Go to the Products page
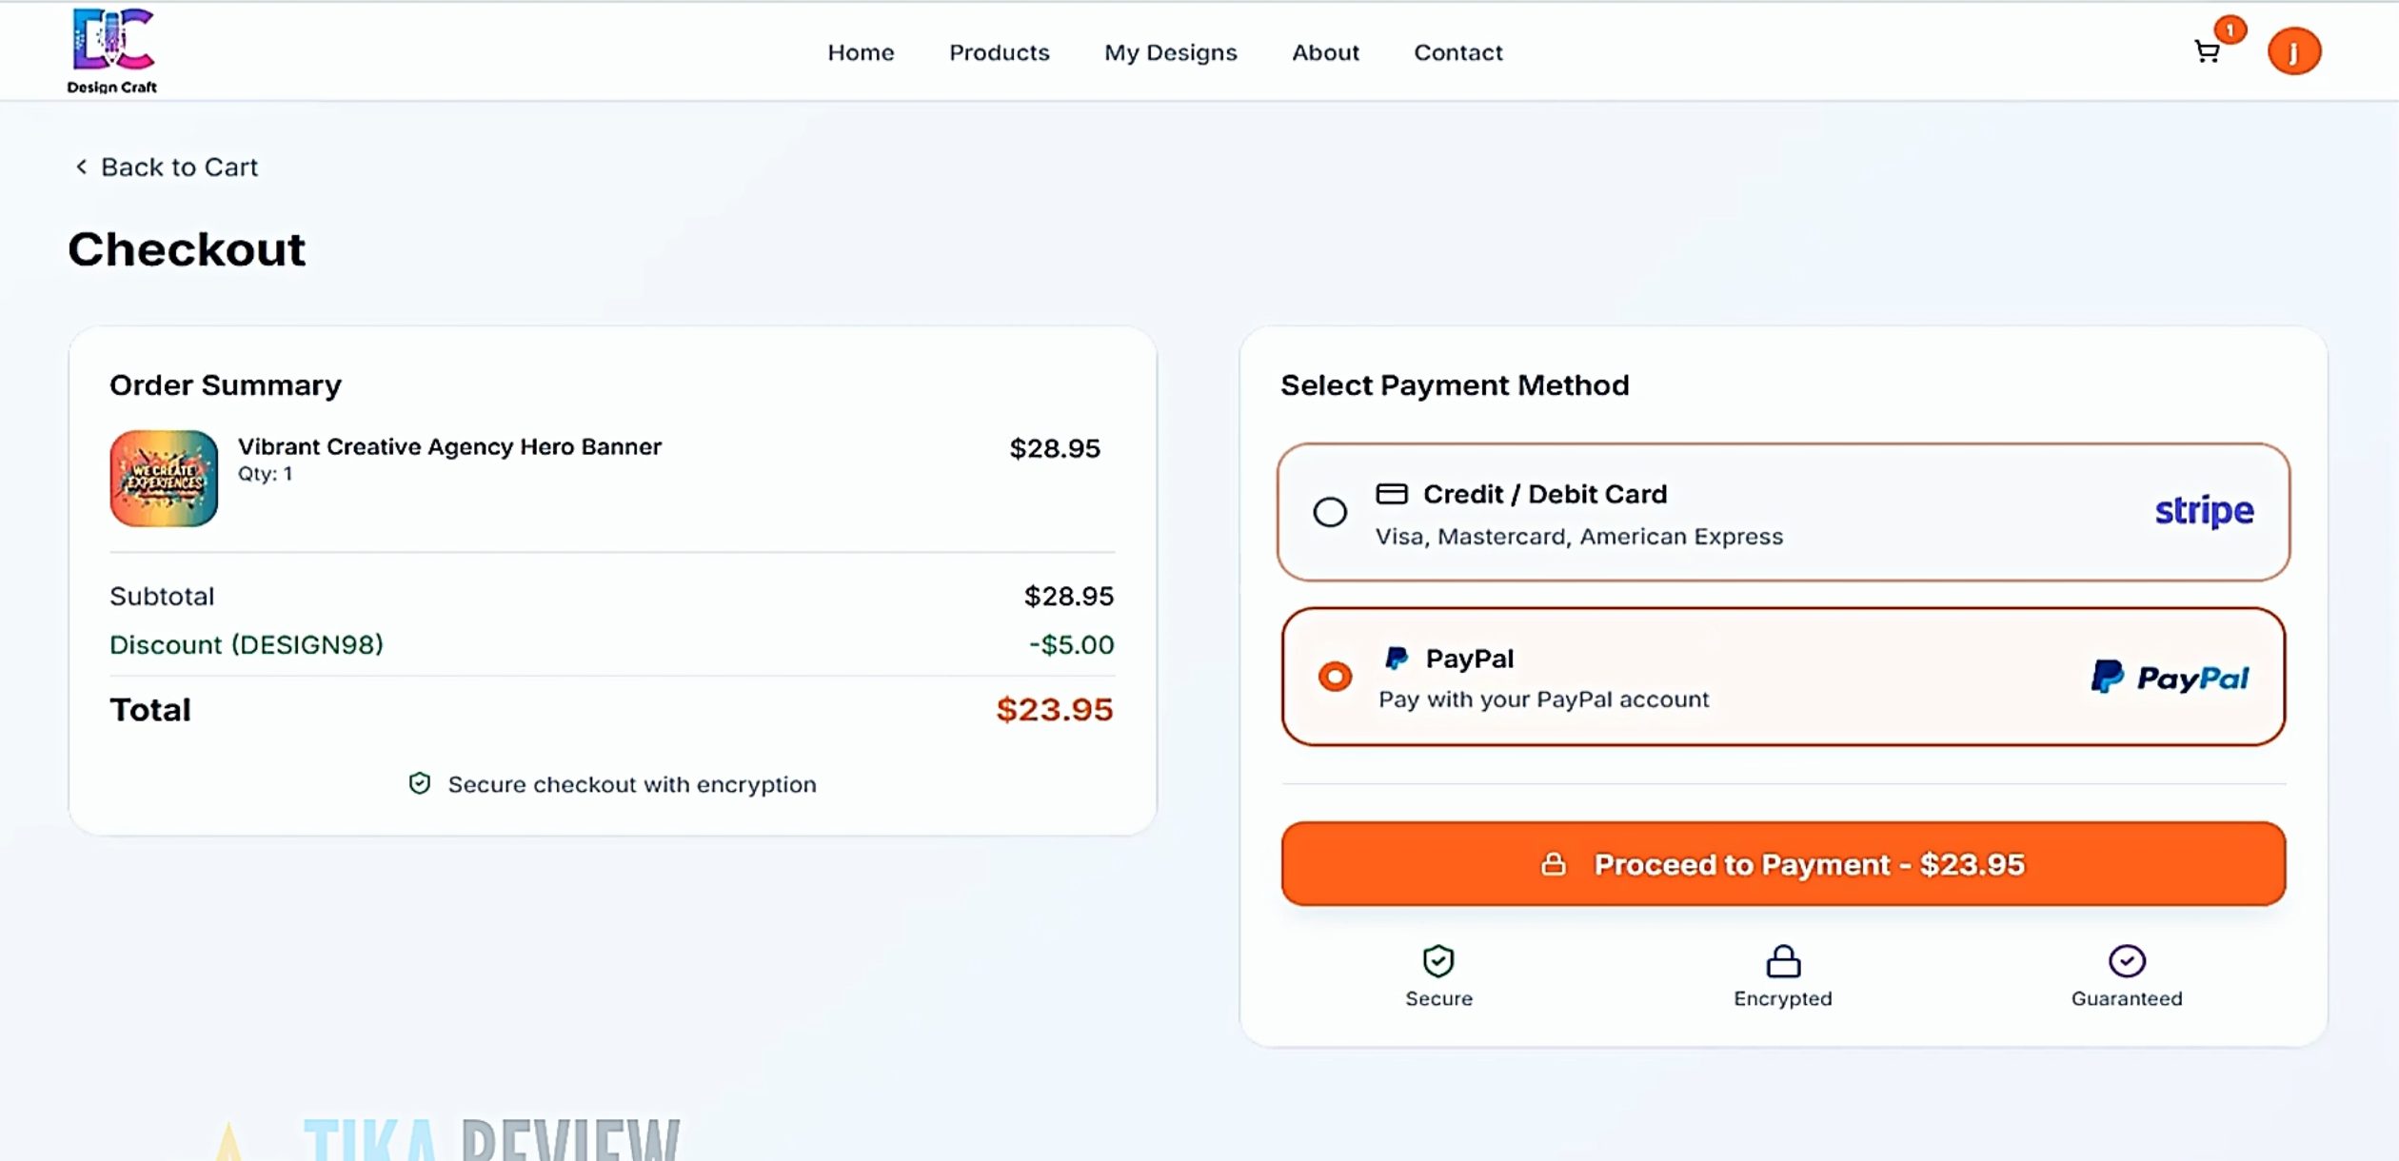2399x1161 pixels. click(999, 53)
